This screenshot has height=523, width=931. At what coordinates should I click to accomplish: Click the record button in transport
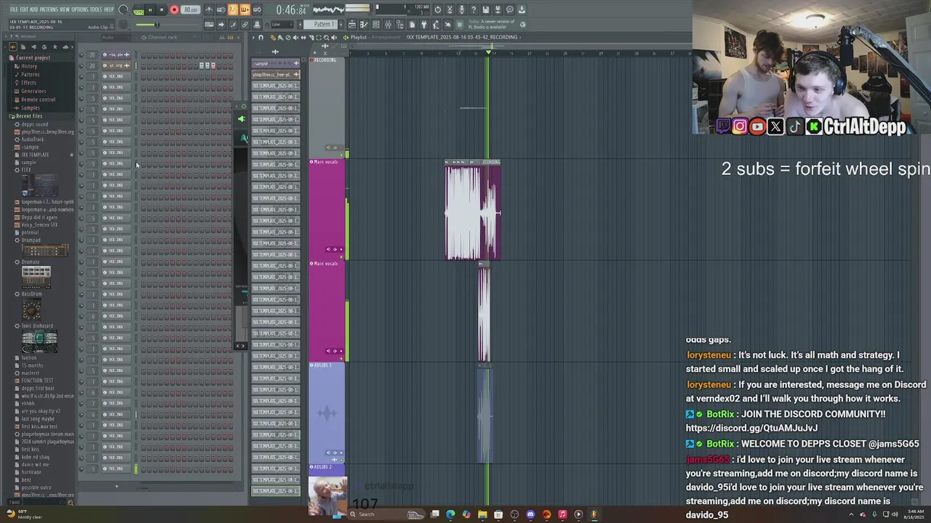click(174, 9)
